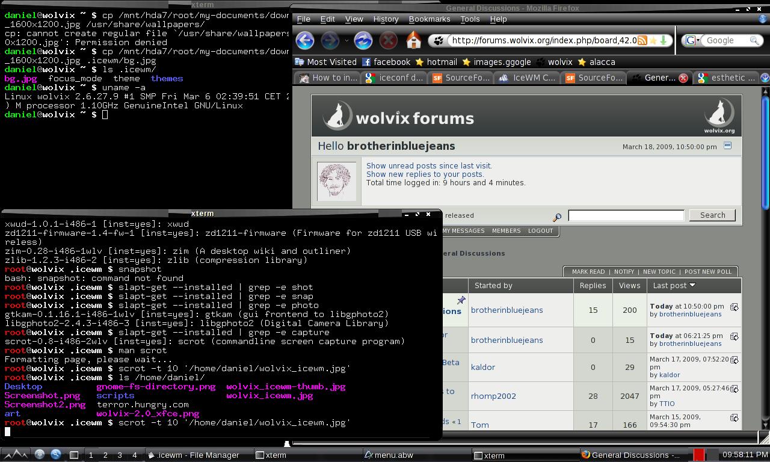Click the NEW TOPIC button
Screen dimensions: 770x462
[659, 271]
